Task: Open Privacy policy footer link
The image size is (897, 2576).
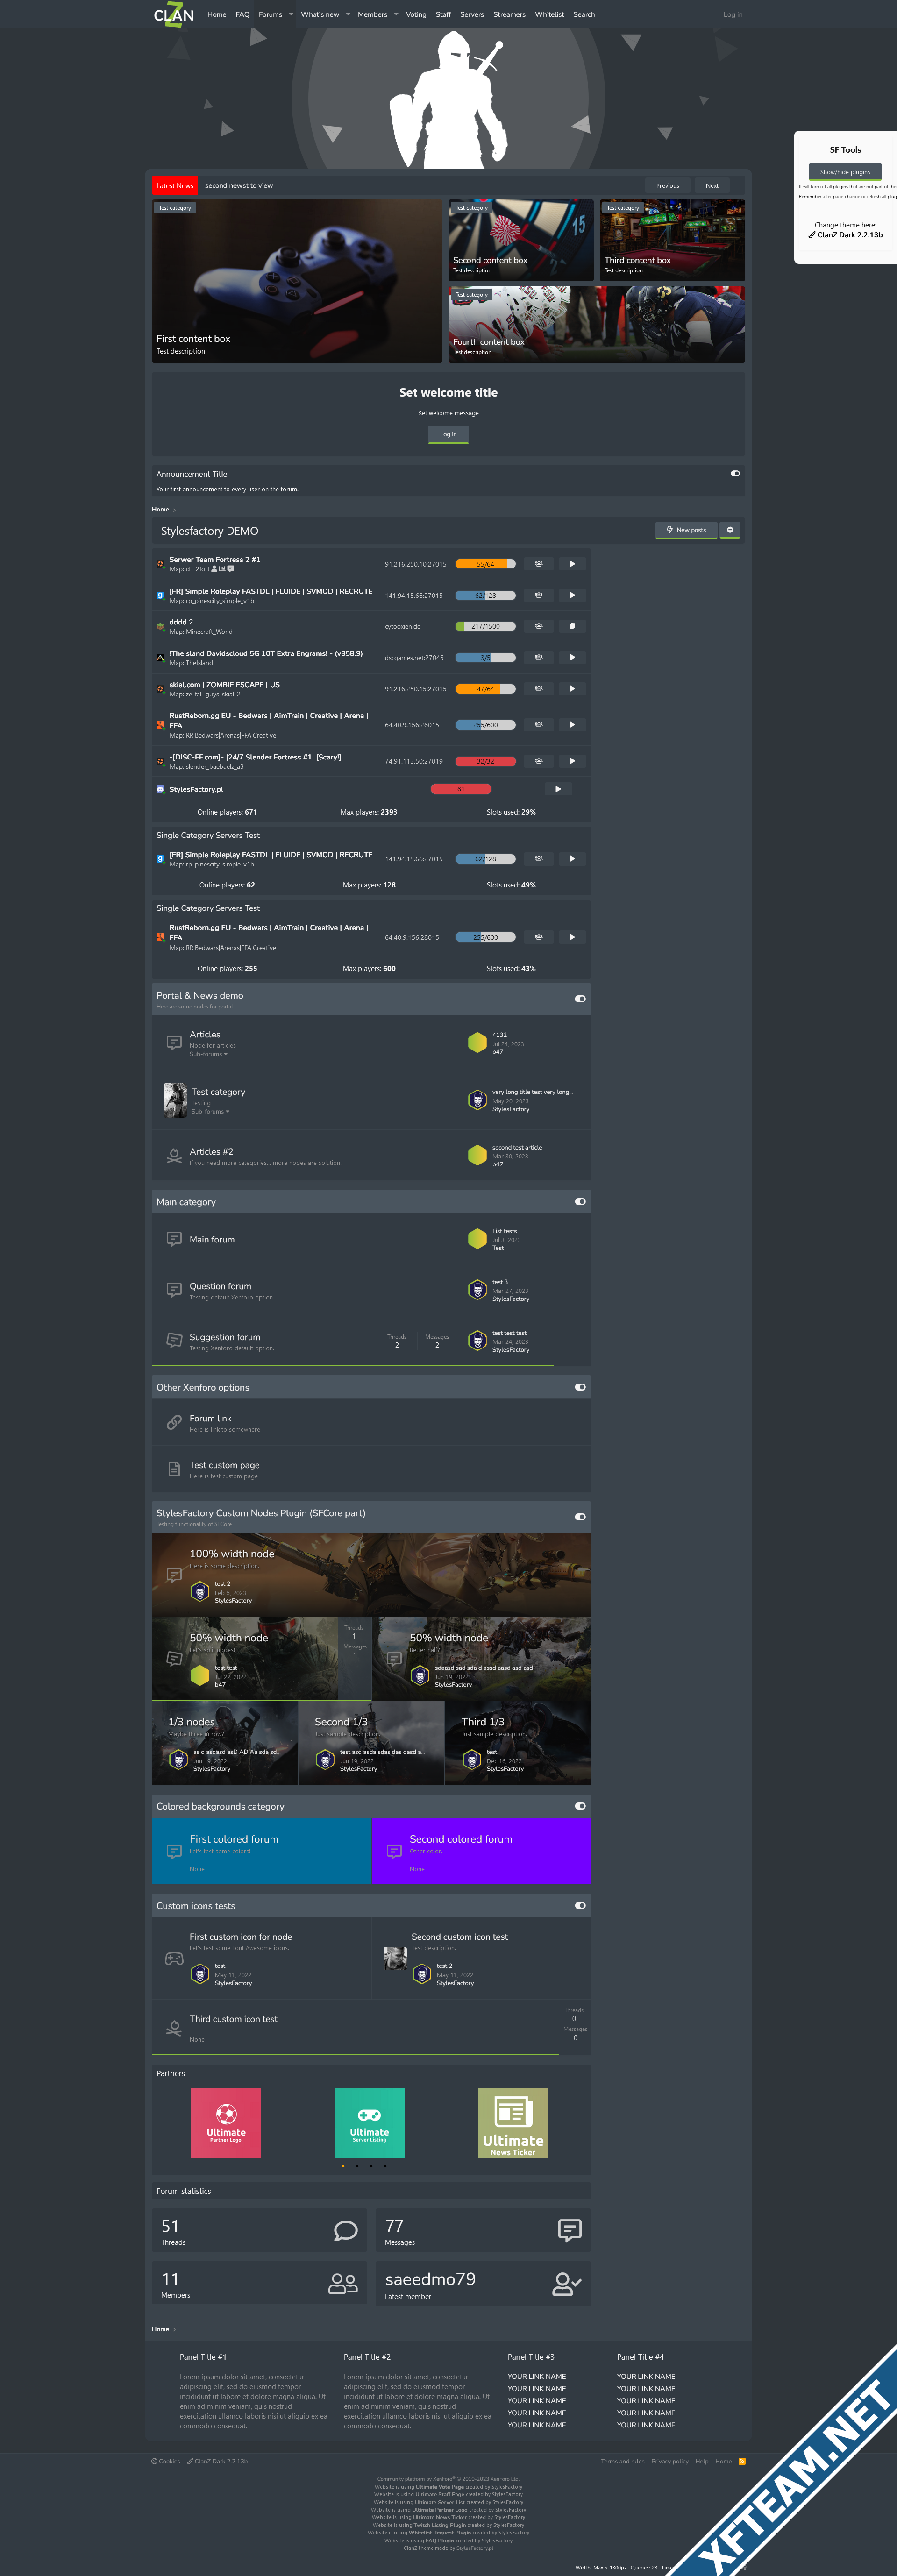Action: (669, 2461)
